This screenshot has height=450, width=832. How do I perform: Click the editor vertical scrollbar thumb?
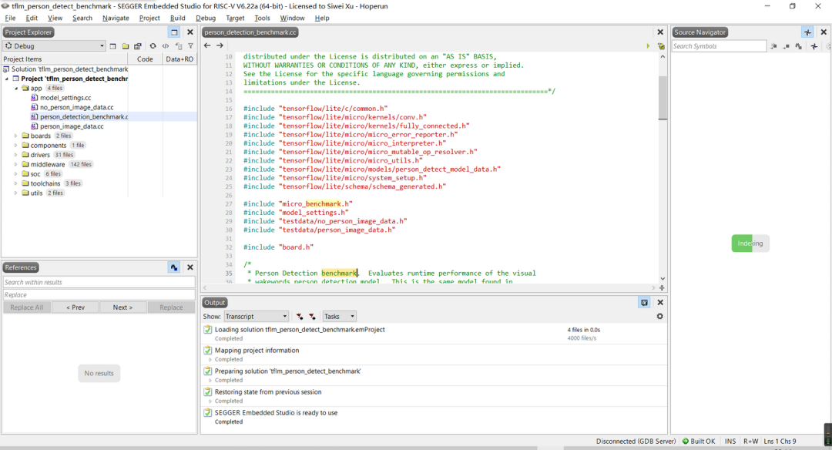click(x=663, y=97)
